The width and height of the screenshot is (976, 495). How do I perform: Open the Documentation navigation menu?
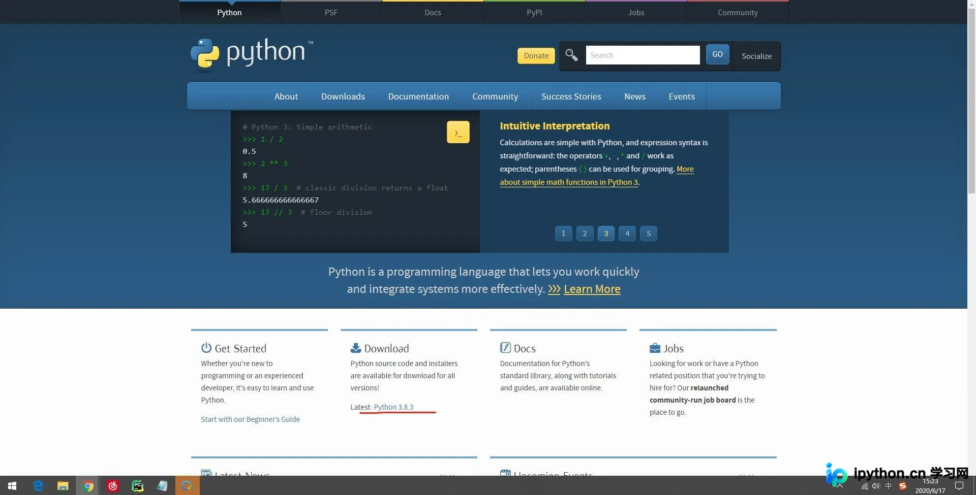tap(418, 96)
